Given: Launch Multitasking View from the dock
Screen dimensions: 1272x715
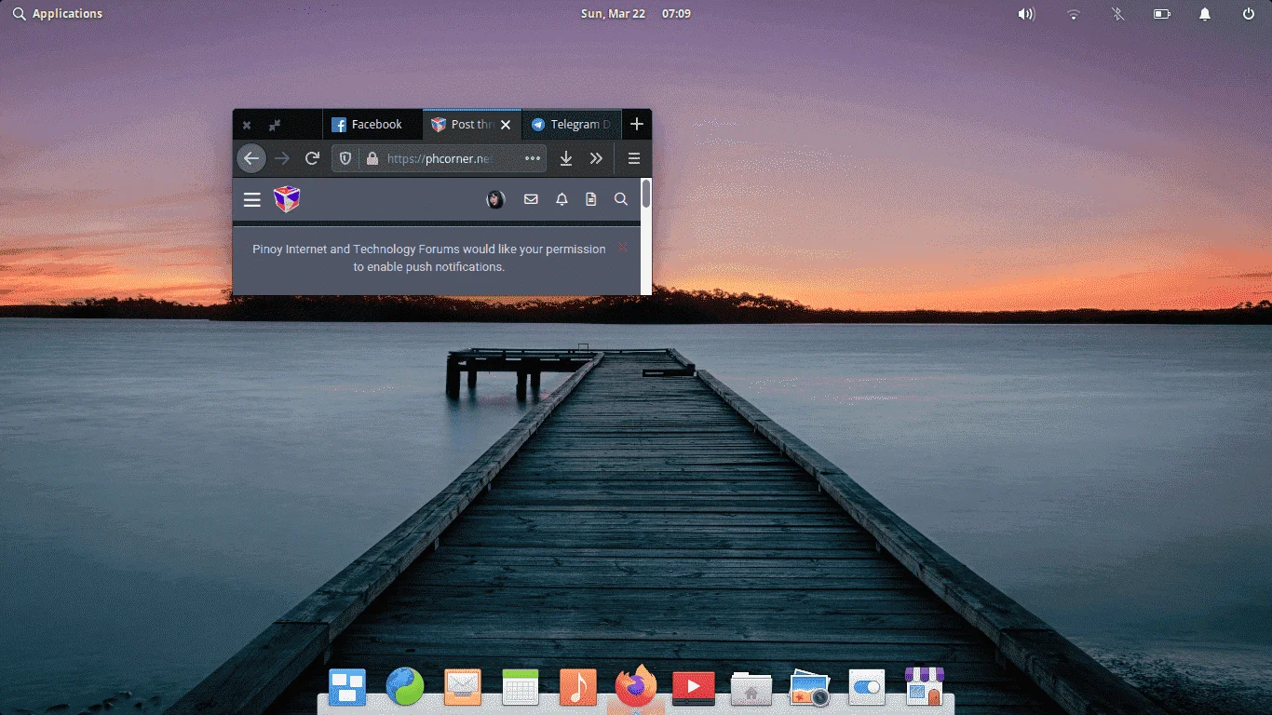Looking at the screenshot, I should [347, 688].
